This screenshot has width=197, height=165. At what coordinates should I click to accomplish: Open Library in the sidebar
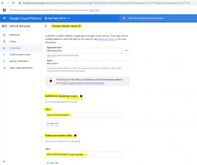pyautogui.click(x=13, y=41)
